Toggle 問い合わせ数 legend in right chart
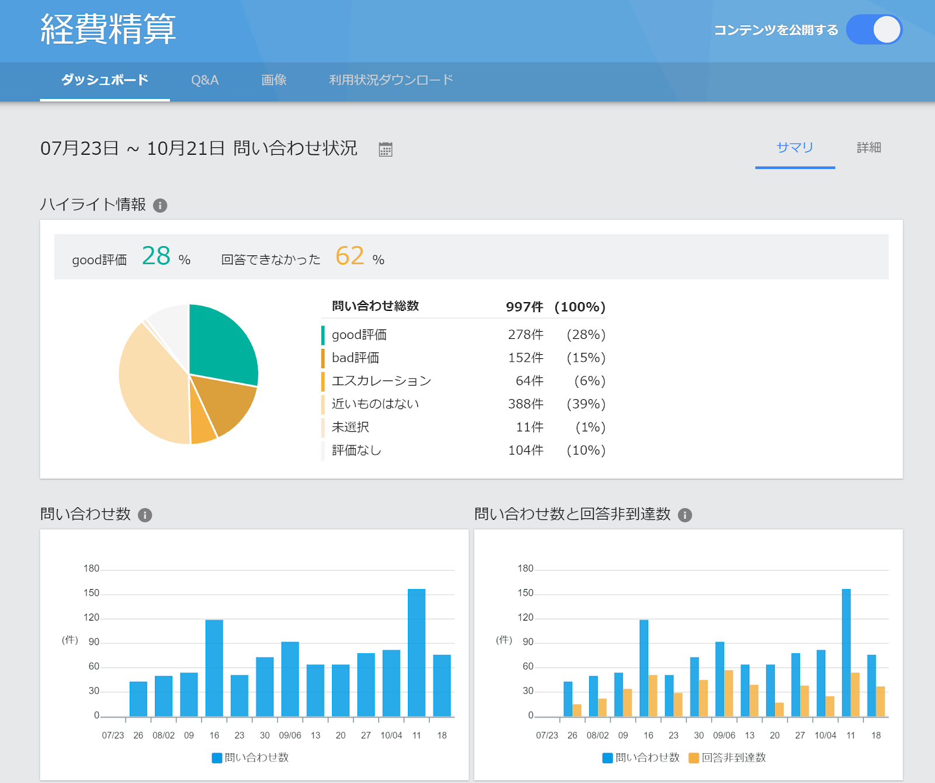The width and height of the screenshot is (935, 783). click(641, 758)
